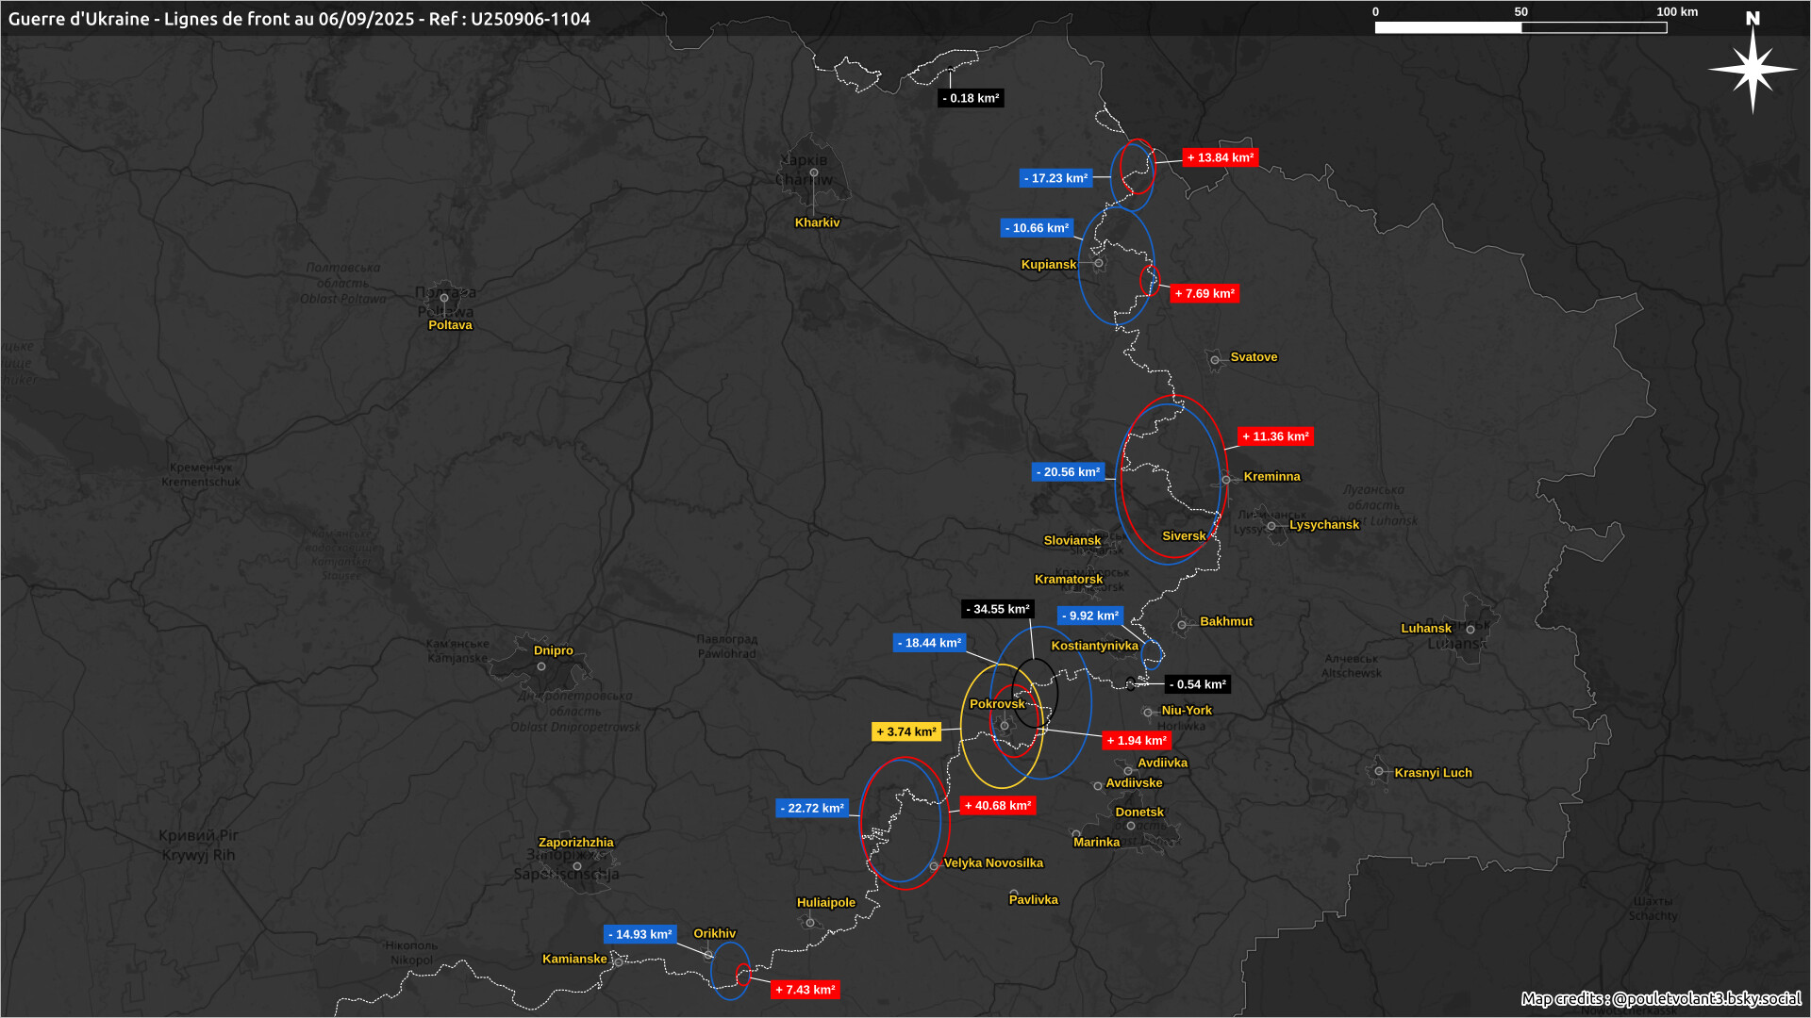Click the Krasnyi Luch marker dot
This screenshot has height=1018, width=1811.
[x=1379, y=771]
